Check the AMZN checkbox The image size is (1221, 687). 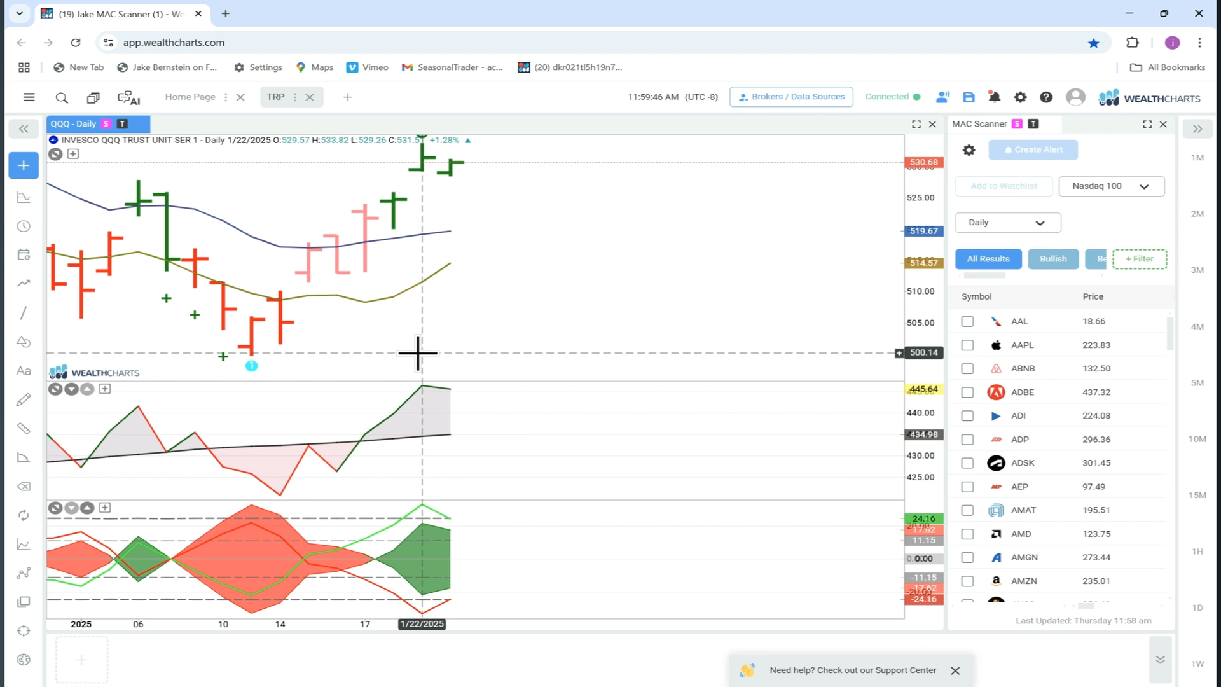point(967,581)
